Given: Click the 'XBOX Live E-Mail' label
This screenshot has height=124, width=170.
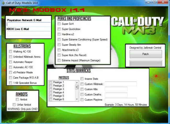Looking at the screenshot, I should click(18, 29).
